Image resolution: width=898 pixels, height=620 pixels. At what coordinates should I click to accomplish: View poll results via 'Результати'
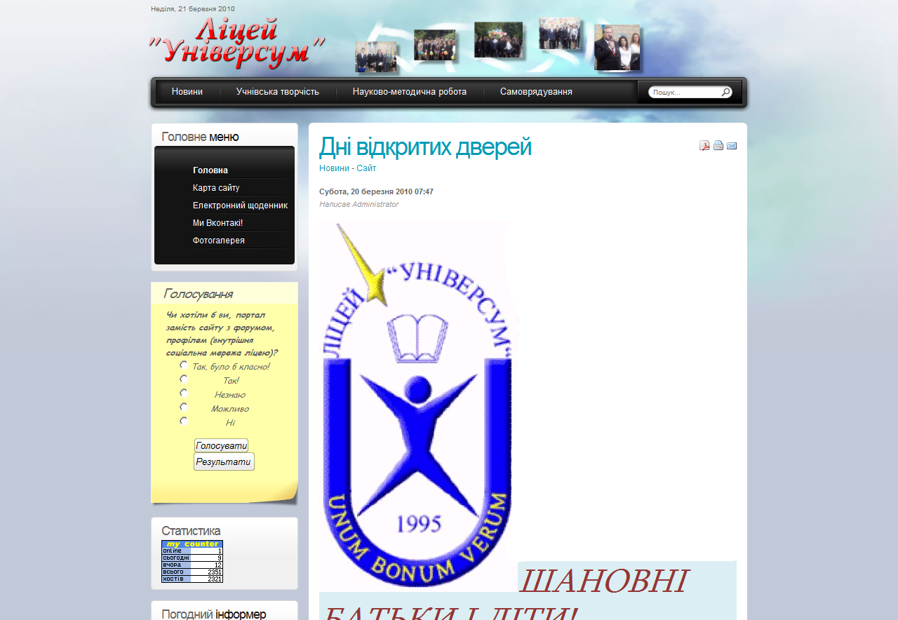[223, 461]
